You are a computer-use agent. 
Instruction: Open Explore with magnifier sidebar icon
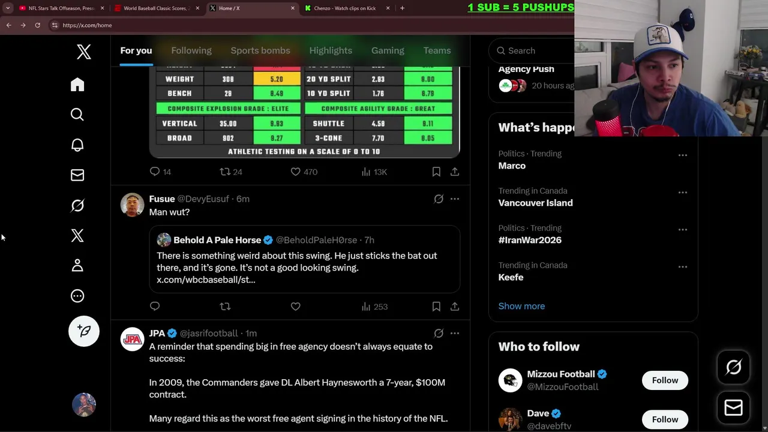77,115
